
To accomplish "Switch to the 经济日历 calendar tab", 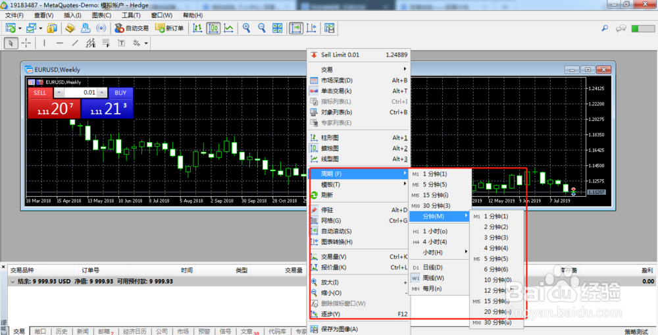I will pyautogui.click(x=135, y=332).
